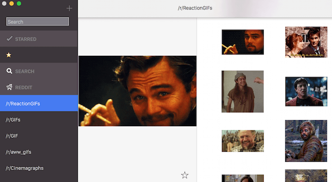
Task: Select /r/aww_gifs in the sidebar
Action: 39,152
